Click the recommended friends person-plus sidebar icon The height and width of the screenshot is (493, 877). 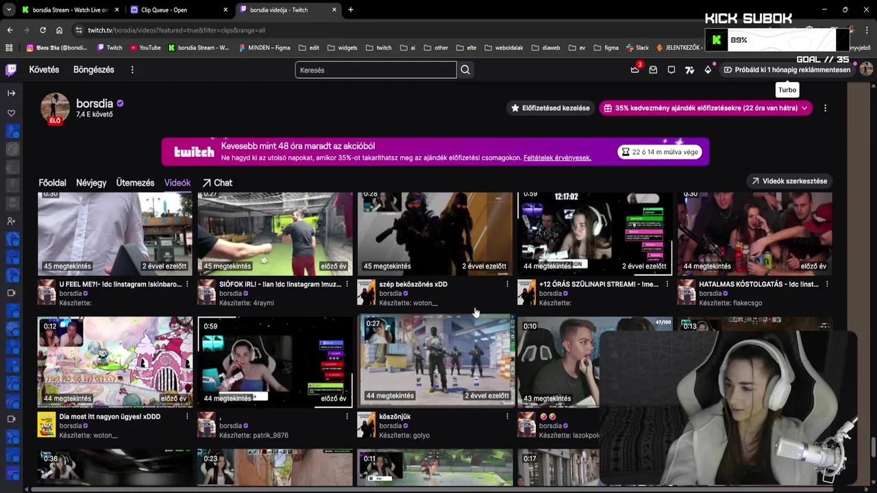coord(11,221)
